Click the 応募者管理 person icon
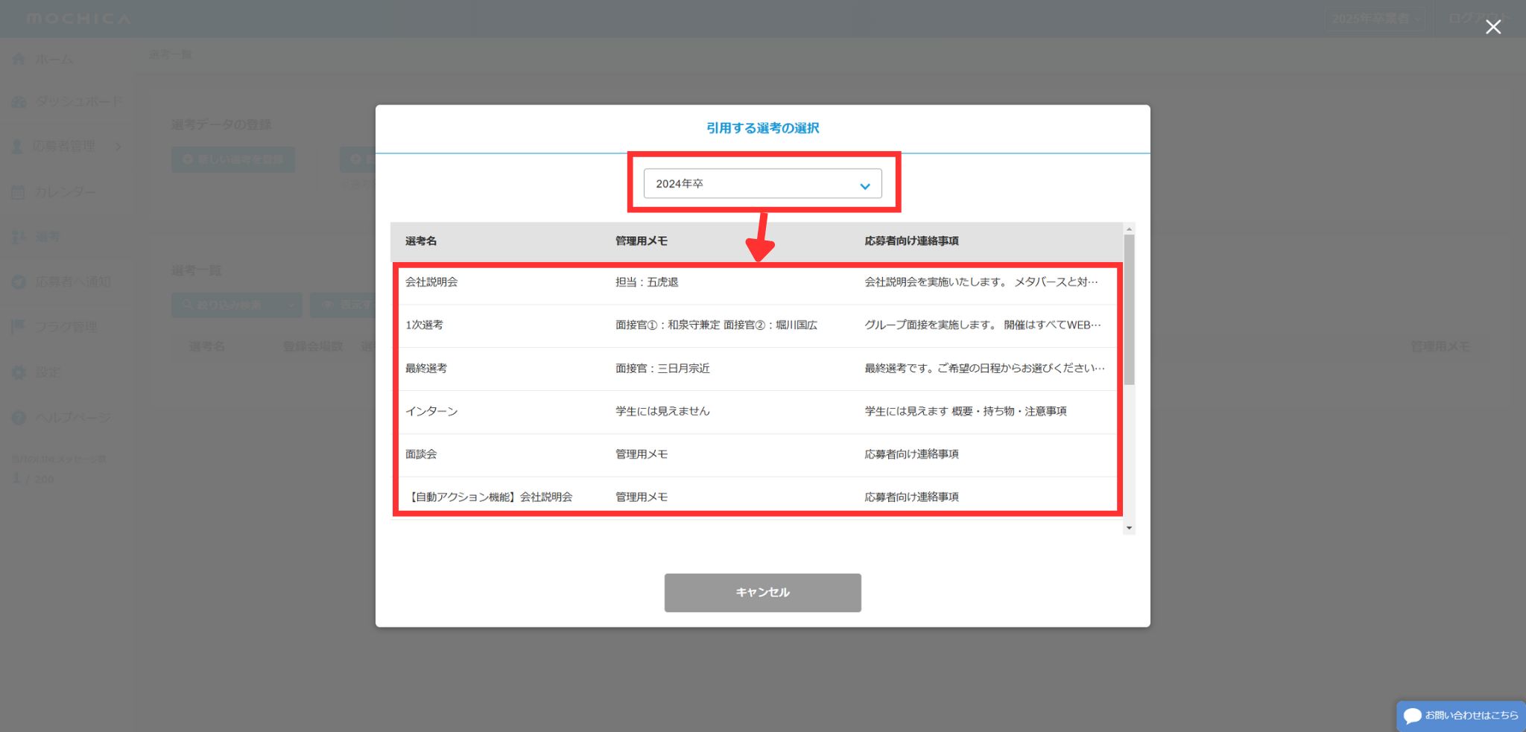Viewport: 1526px width, 732px height. tap(17, 147)
